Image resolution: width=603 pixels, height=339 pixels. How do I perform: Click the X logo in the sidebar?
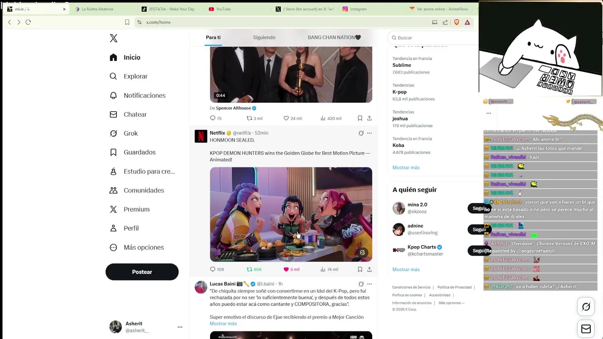coord(114,38)
